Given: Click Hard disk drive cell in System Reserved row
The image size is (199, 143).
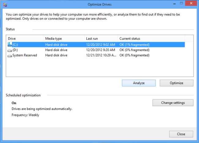Looking at the screenshot, I should 56,55.
